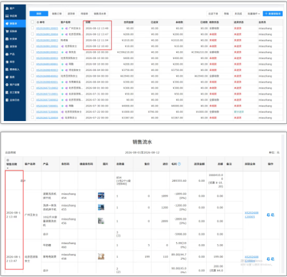Toggle the sort arrow under 销售日期 header
This screenshot has width=287, height=277.
[8, 168]
